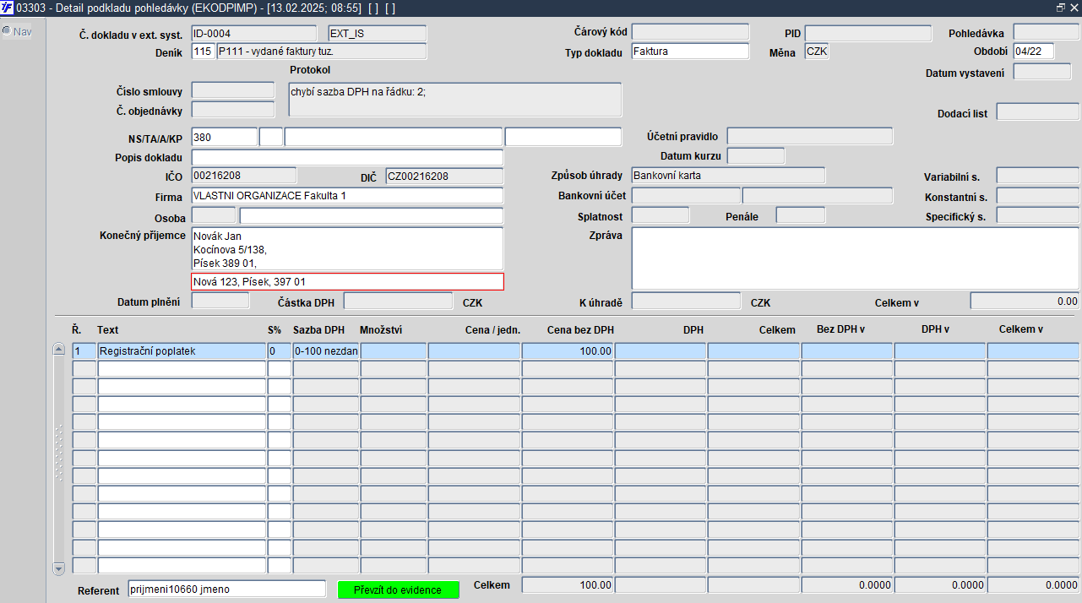This screenshot has height=603, width=1082.
Task: Click the first Bankovní účet field
Action: [x=686, y=196]
